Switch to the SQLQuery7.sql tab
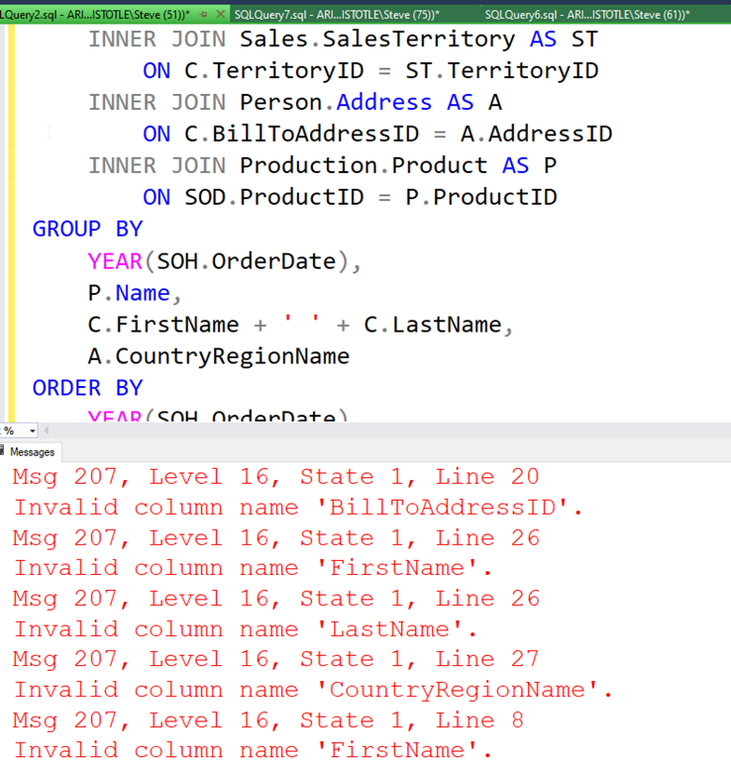Screen dimensions: 731x760 click(337, 15)
